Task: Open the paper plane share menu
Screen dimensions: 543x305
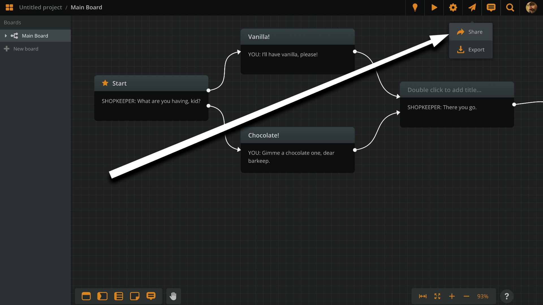Action: [x=472, y=8]
